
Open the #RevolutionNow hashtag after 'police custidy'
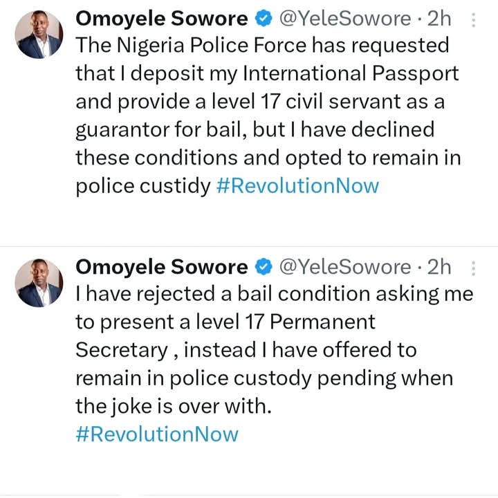[297, 185]
